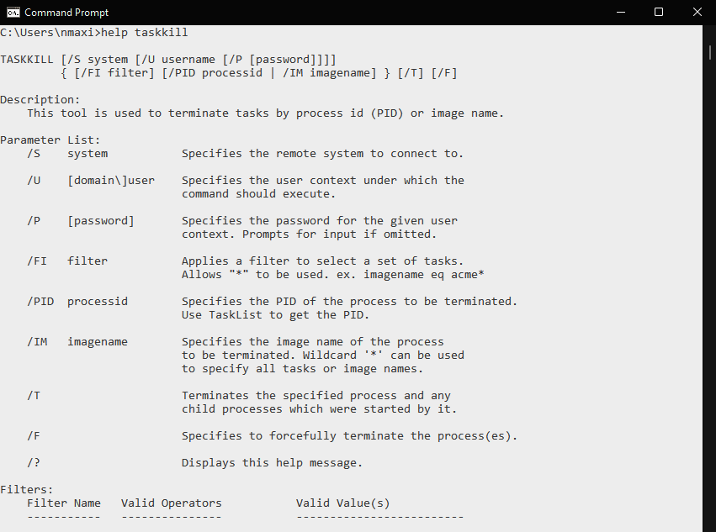Click the "Description:" heading
This screenshot has width=716, height=532.
[40, 100]
